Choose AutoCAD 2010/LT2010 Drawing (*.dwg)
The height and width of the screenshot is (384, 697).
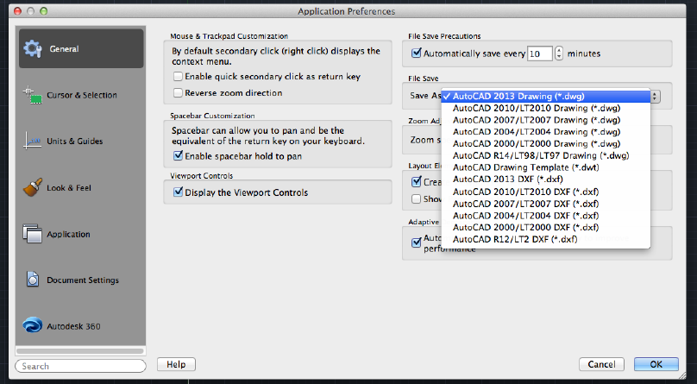tap(546, 108)
